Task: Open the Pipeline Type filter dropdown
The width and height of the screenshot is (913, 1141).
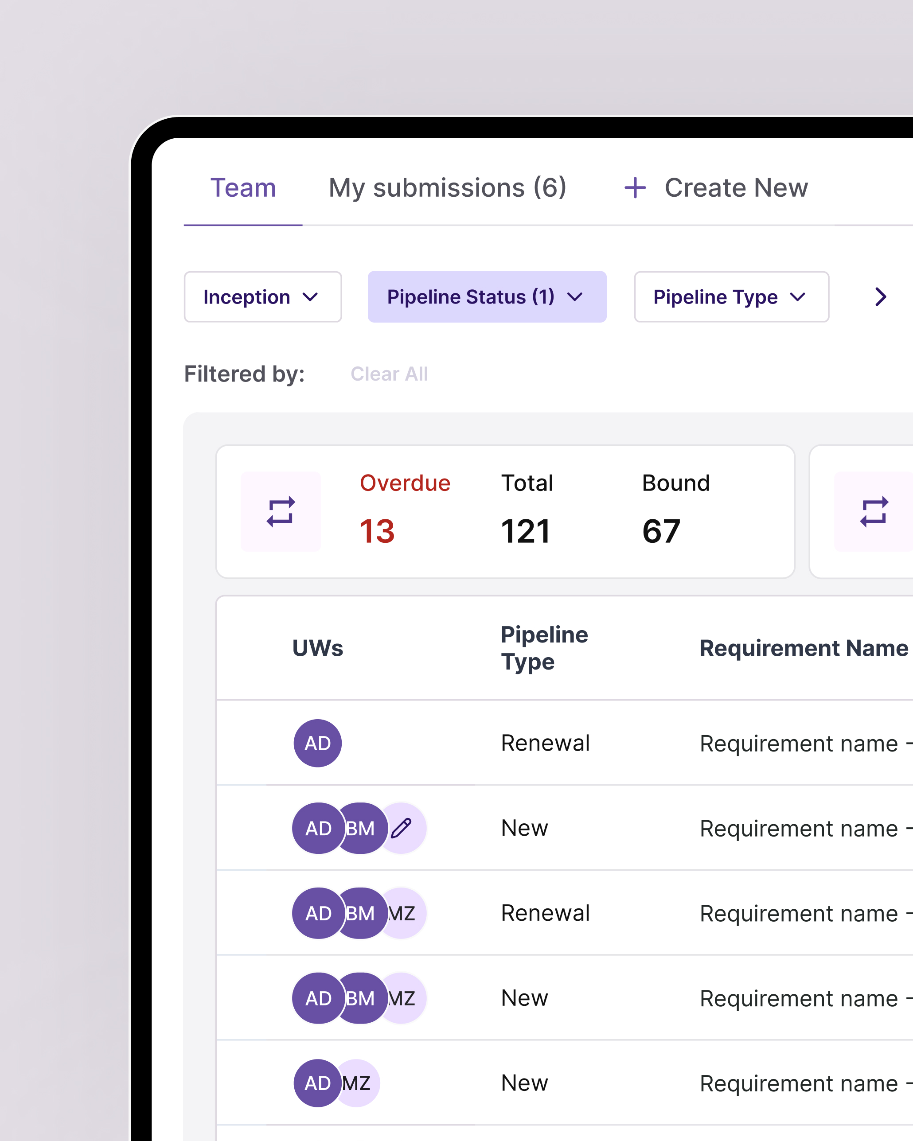Action: tap(731, 297)
